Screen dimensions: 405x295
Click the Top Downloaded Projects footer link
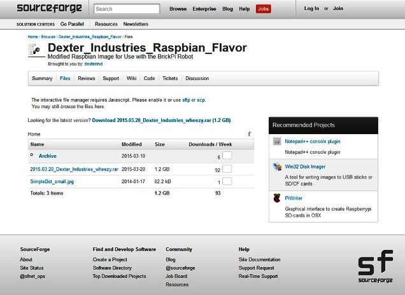[x=119, y=276]
